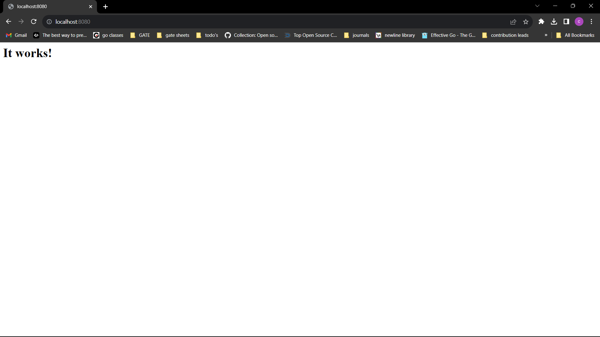The width and height of the screenshot is (600, 337).
Task: Click the Effective Go bookmark
Action: [x=449, y=35]
